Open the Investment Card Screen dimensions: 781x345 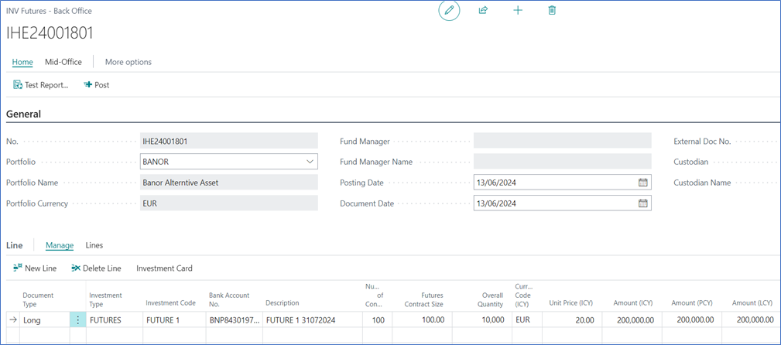point(164,268)
